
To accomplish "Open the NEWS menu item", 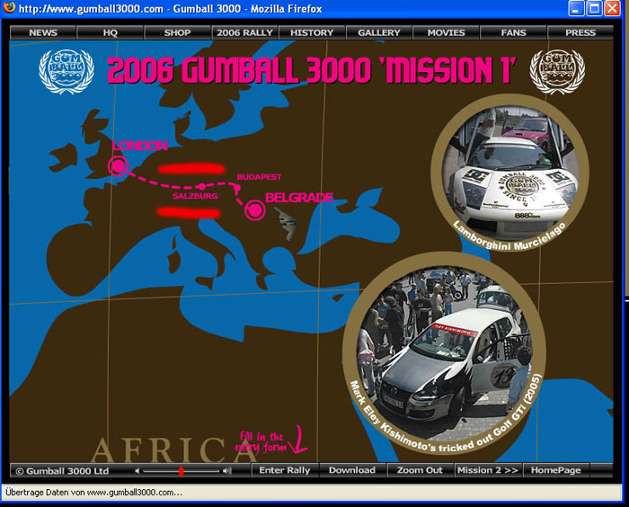I will pos(43,32).
